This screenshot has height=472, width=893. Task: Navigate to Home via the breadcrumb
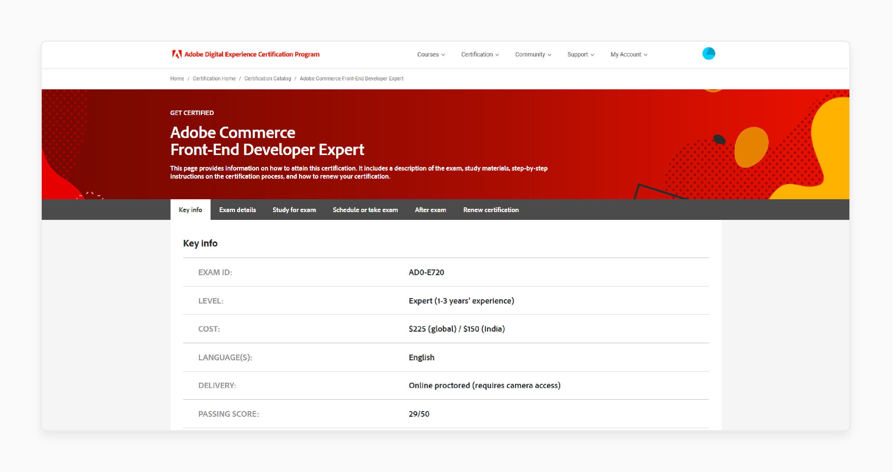[177, 78]
